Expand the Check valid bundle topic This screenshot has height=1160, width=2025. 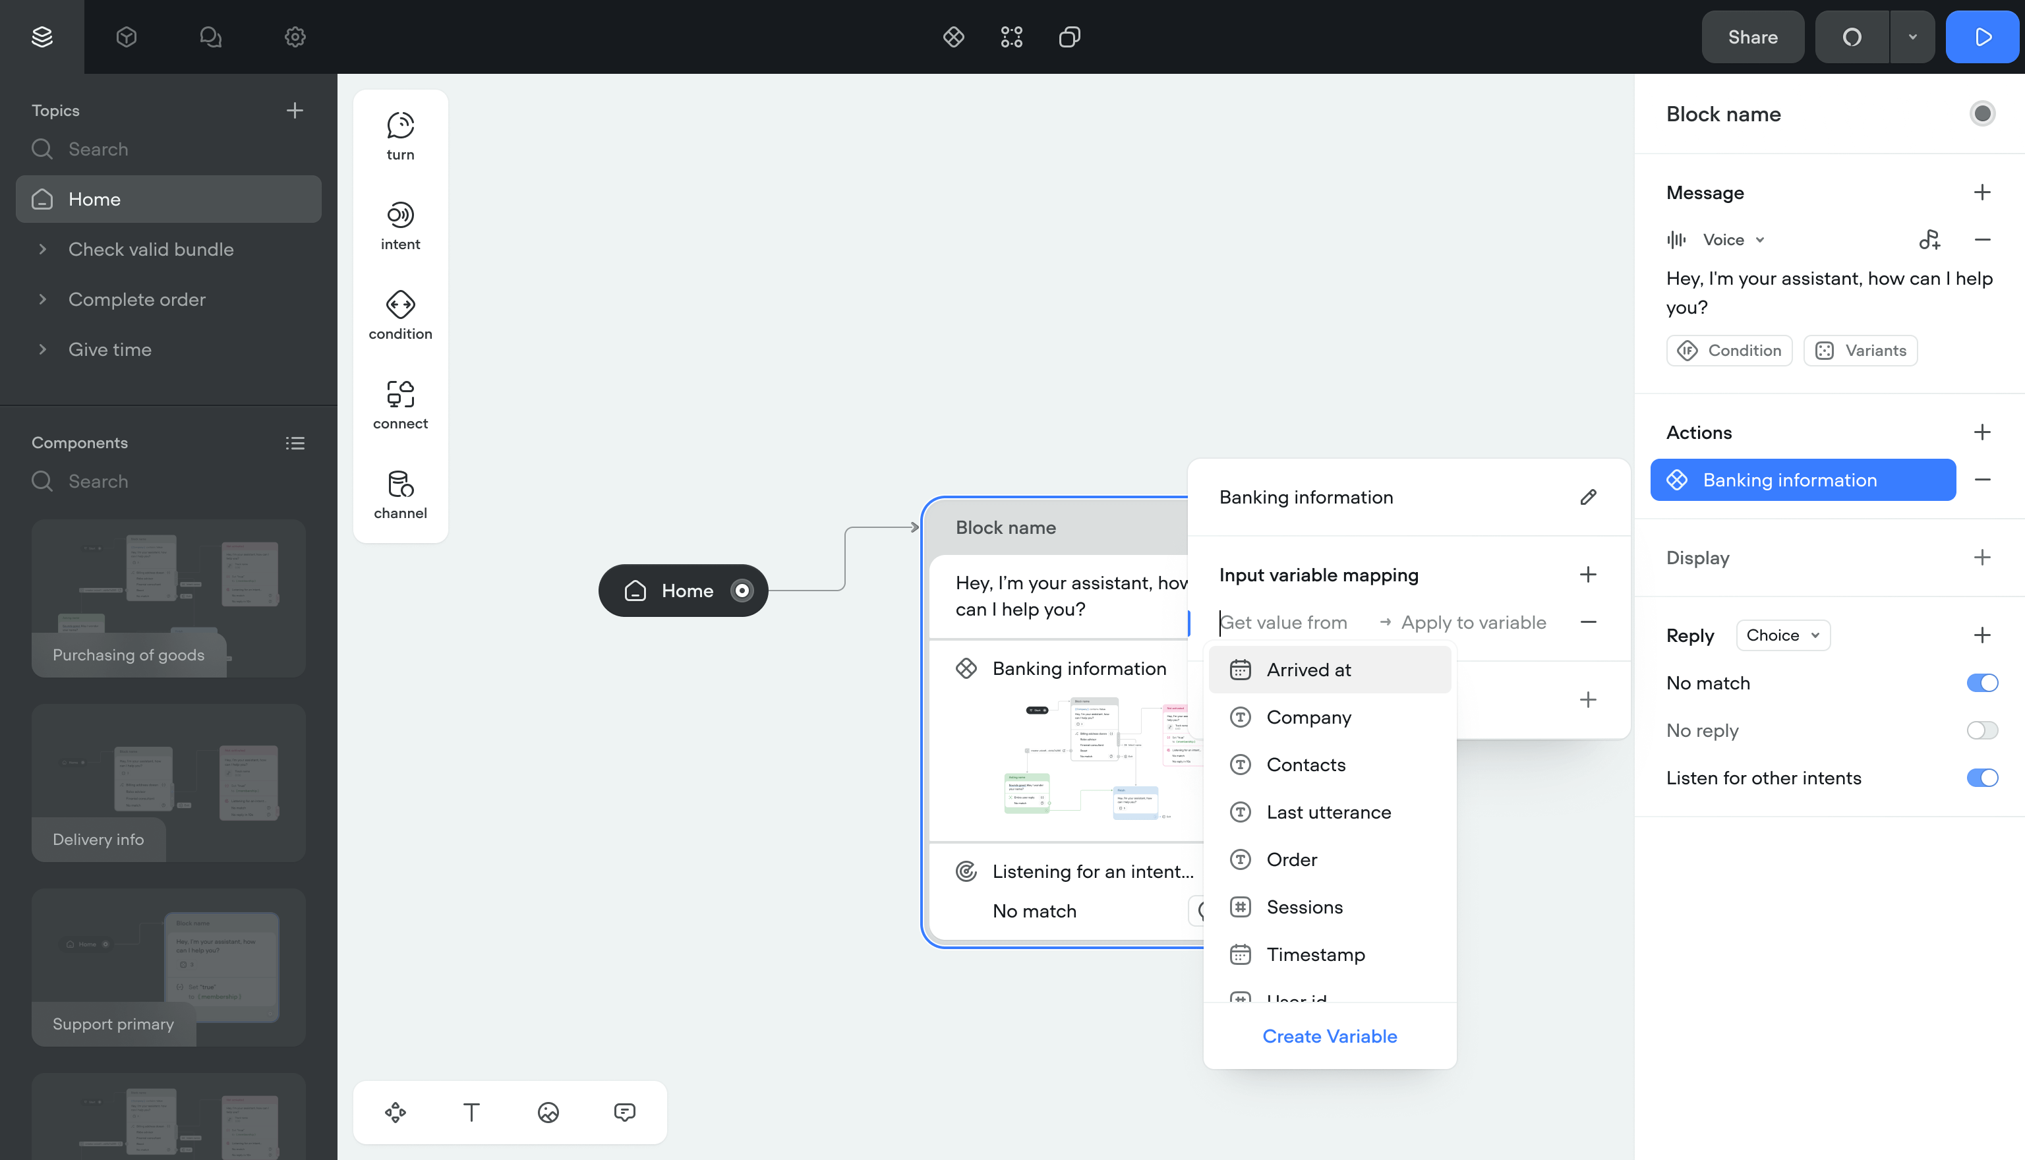[43, 249]
